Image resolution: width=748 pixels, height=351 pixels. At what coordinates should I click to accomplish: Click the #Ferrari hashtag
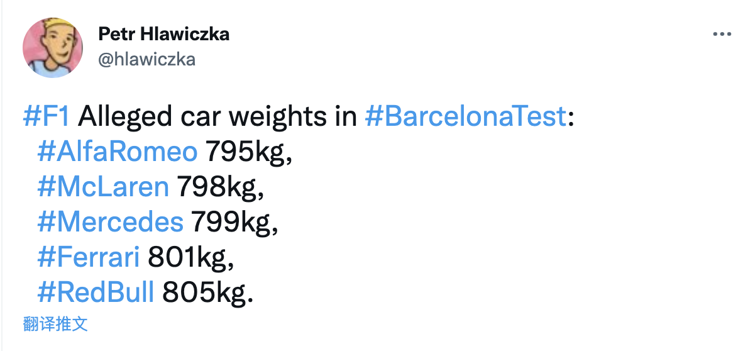pos(89,257)
